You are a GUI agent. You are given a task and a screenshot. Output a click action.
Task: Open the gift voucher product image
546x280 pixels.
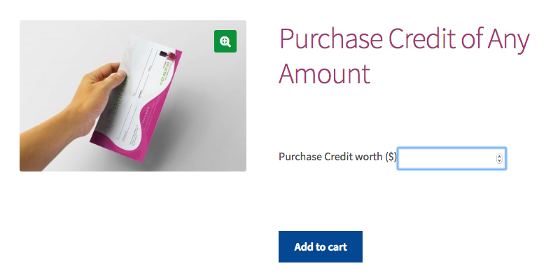coord(133,96)
